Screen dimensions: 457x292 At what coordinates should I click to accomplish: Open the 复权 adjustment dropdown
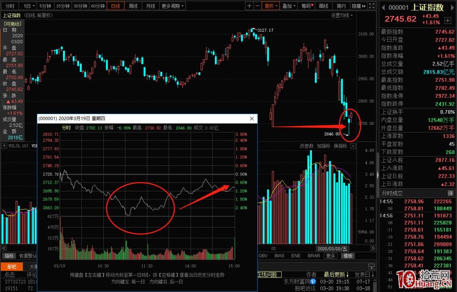click(271, 6)
